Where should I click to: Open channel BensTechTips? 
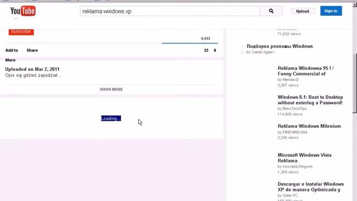(295, 109)
